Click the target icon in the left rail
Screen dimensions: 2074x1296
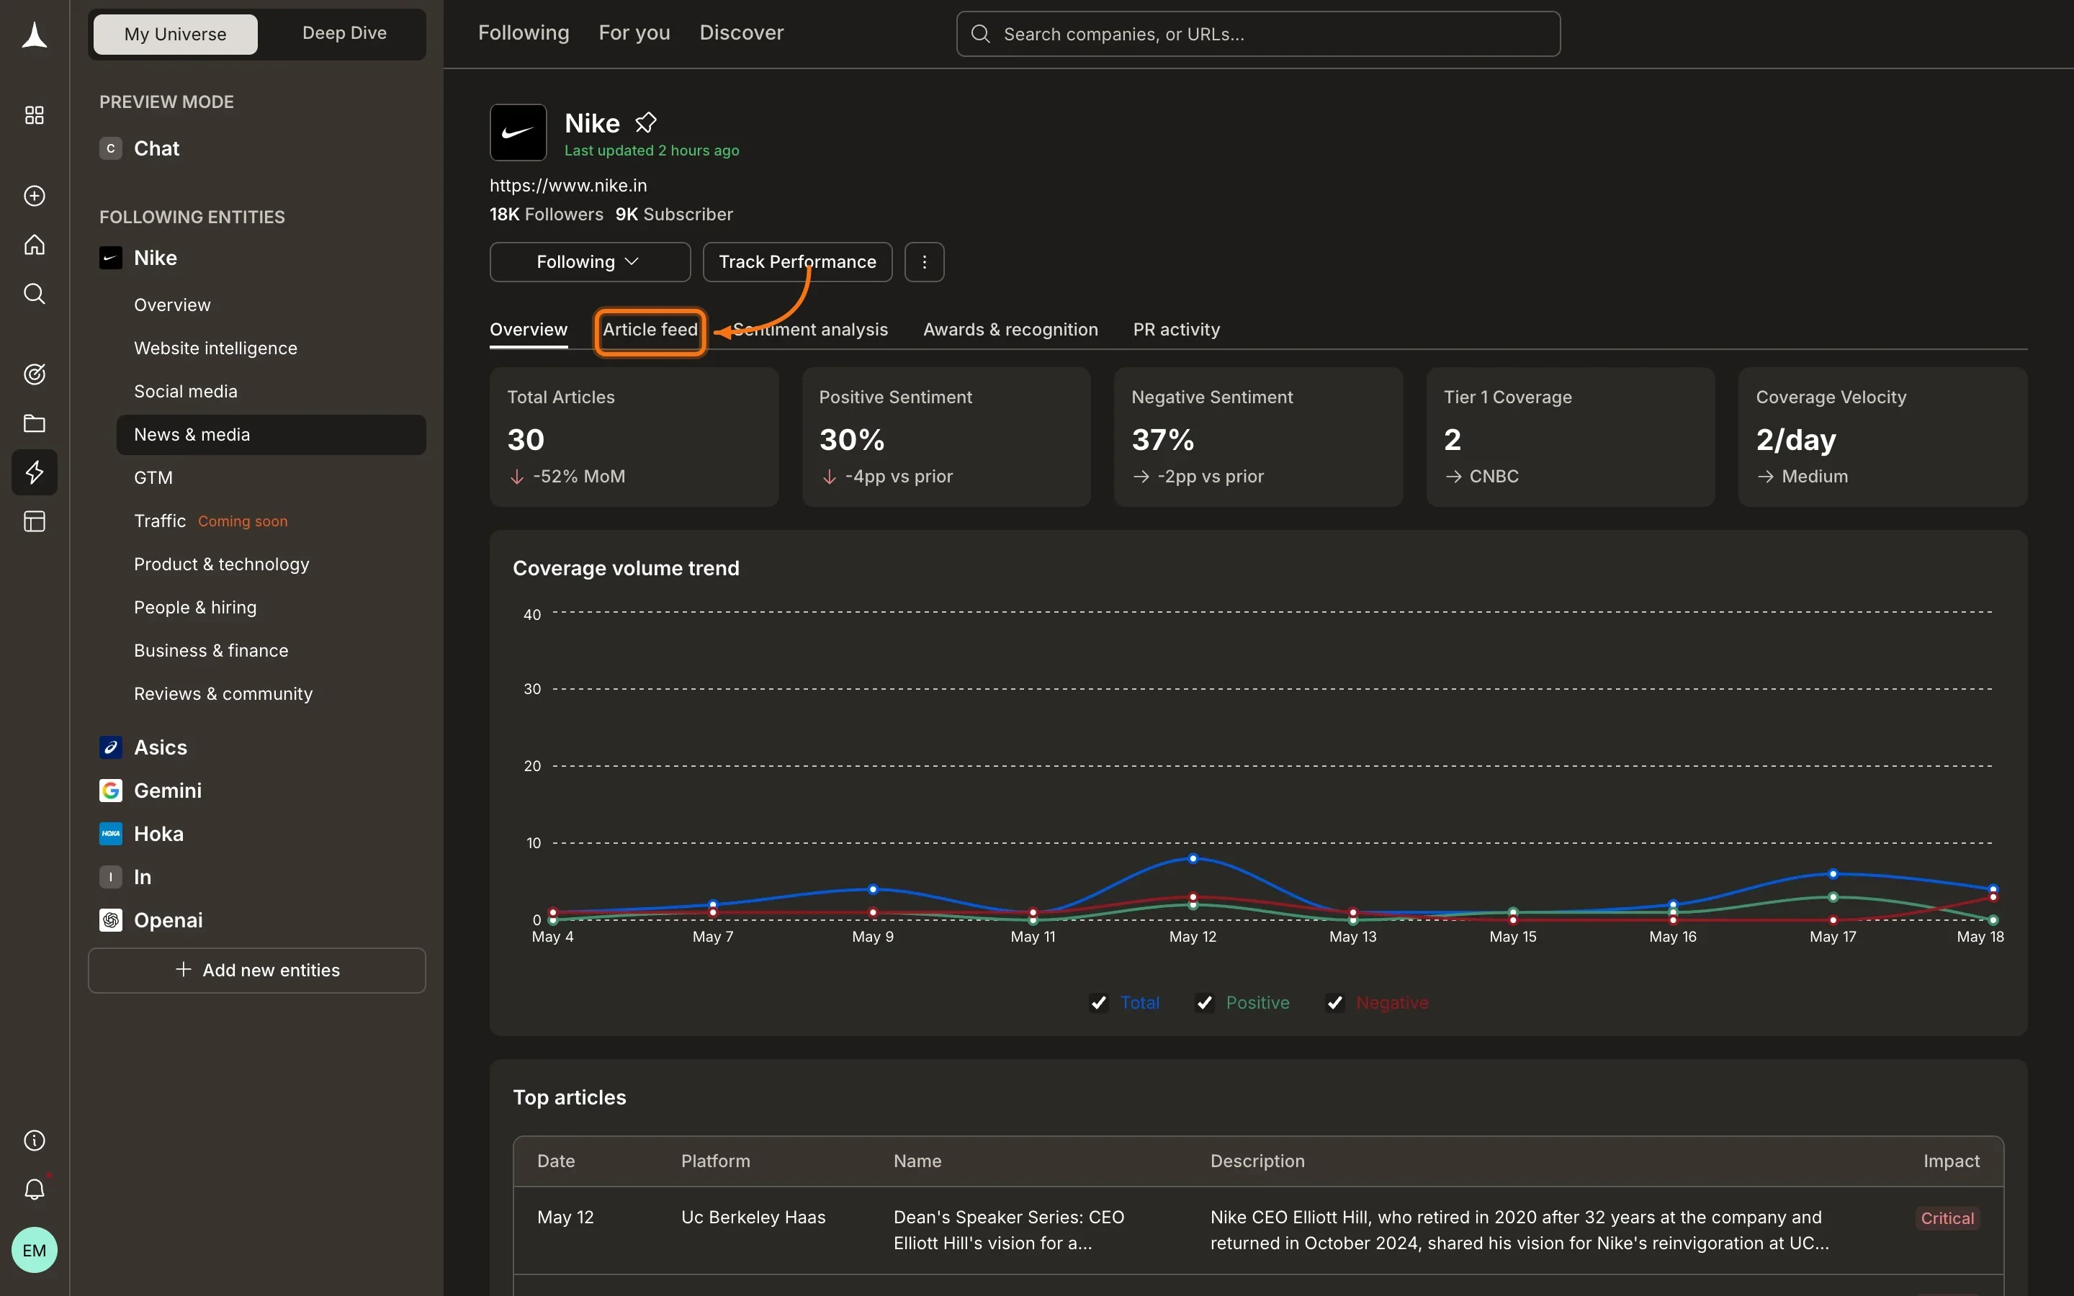point(35,374)
